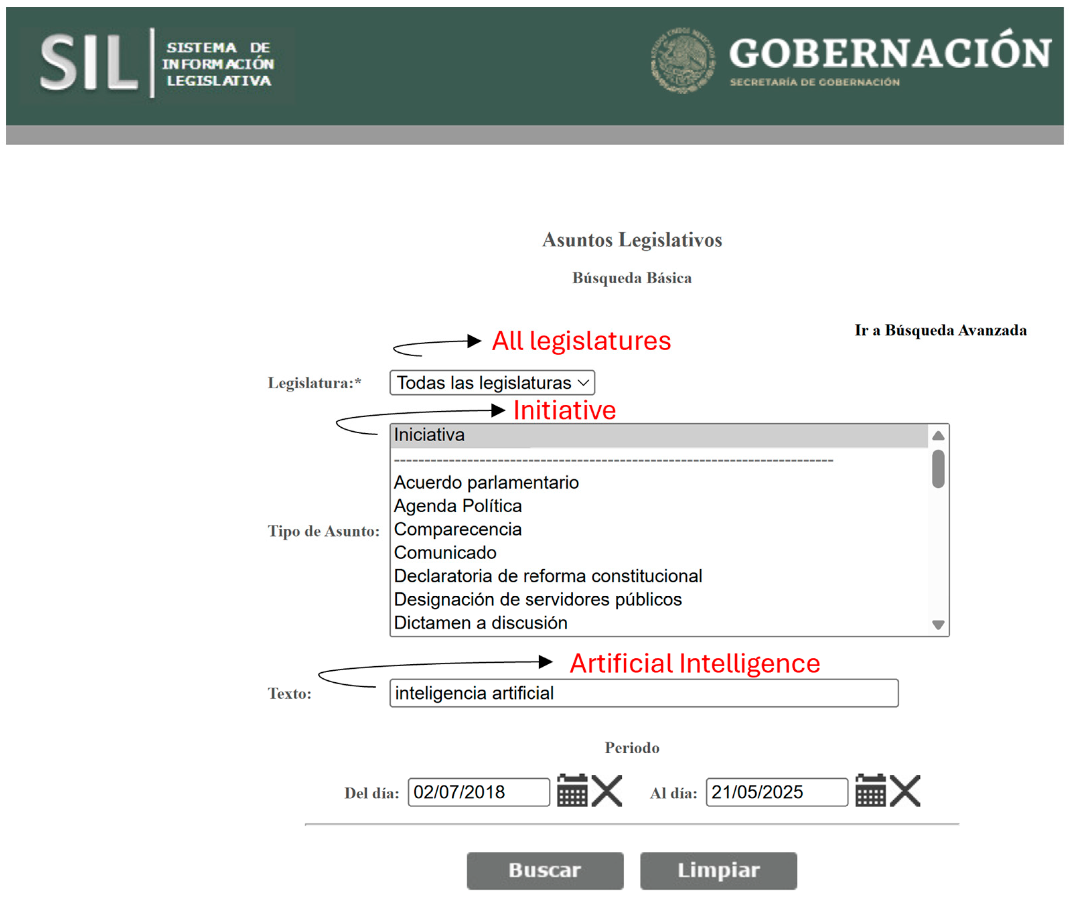Click the list scrollbar thumb
The width and height of the screenshot is (1069, 899).
point(938,469)
